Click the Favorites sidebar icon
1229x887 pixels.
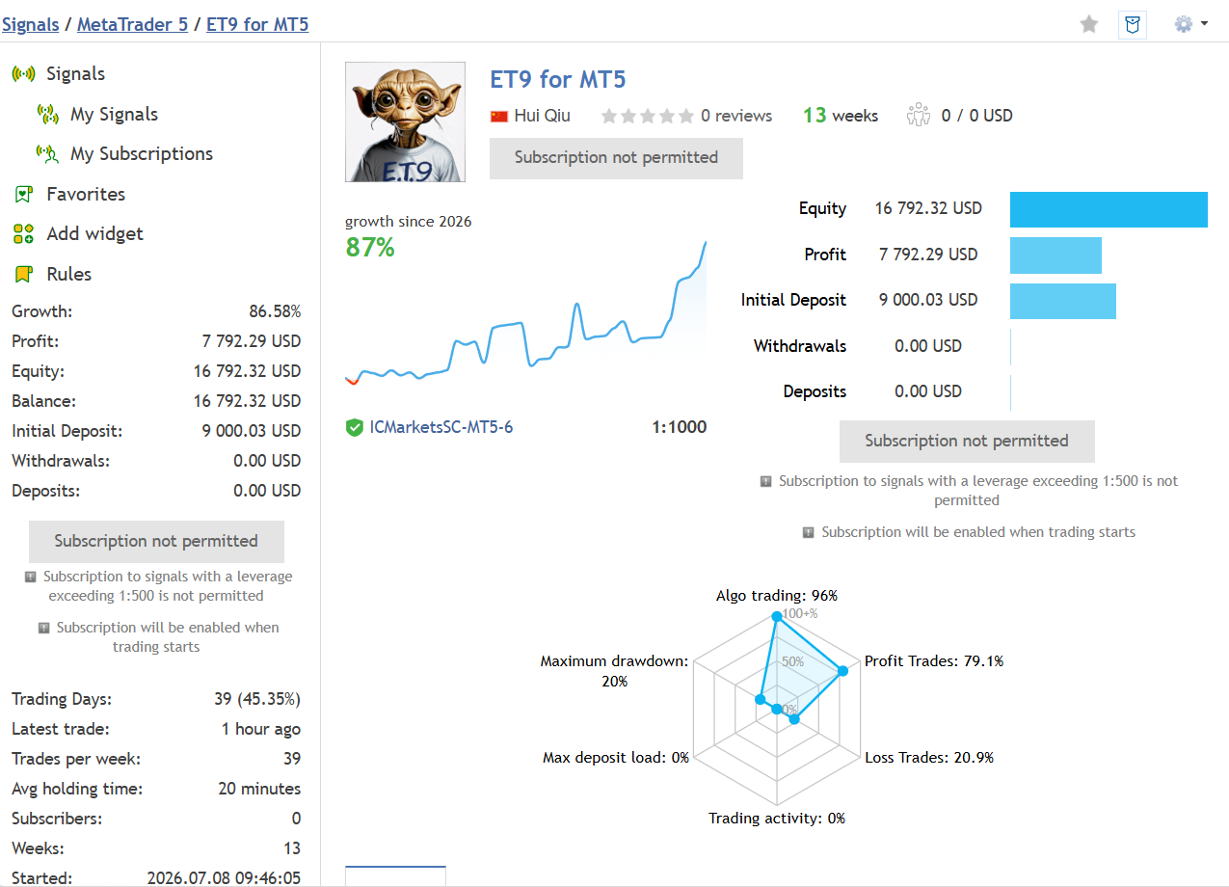click(x=24, y=194)
